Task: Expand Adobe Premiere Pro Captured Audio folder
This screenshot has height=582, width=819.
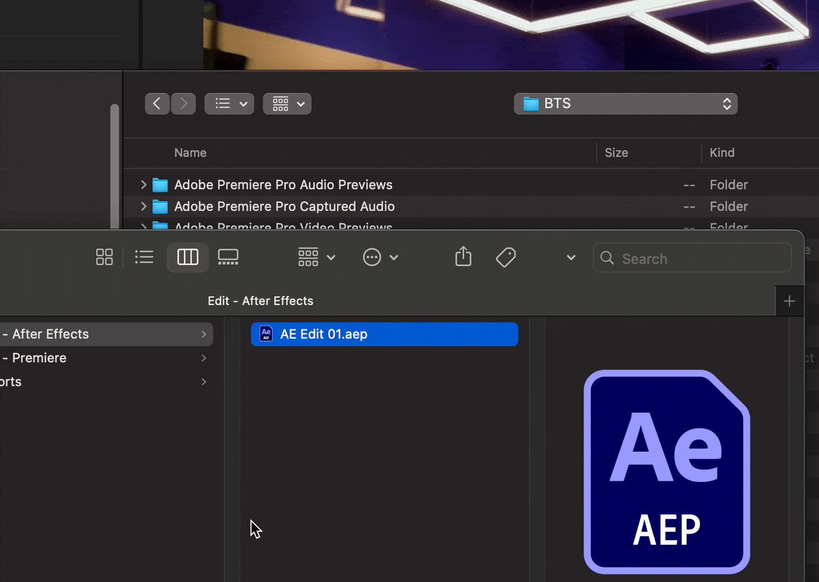Action: coord(143,207)
